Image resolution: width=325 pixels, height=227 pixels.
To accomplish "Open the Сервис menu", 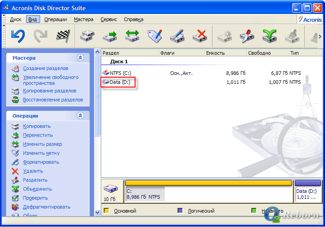I will coord(108,19).
